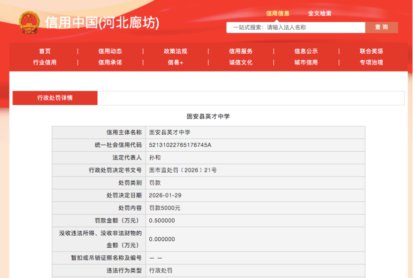Switch to the 全文检索 search tab
The height and width of the screenshot is (278, 413).
319,13
